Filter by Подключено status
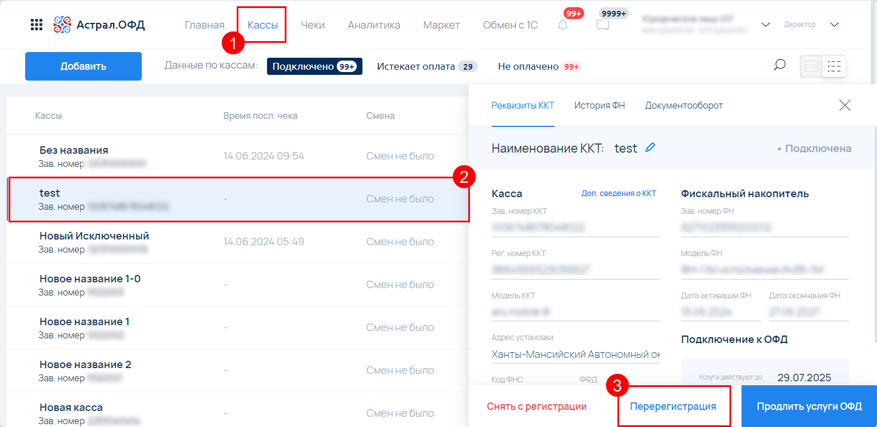 point(314,66)
